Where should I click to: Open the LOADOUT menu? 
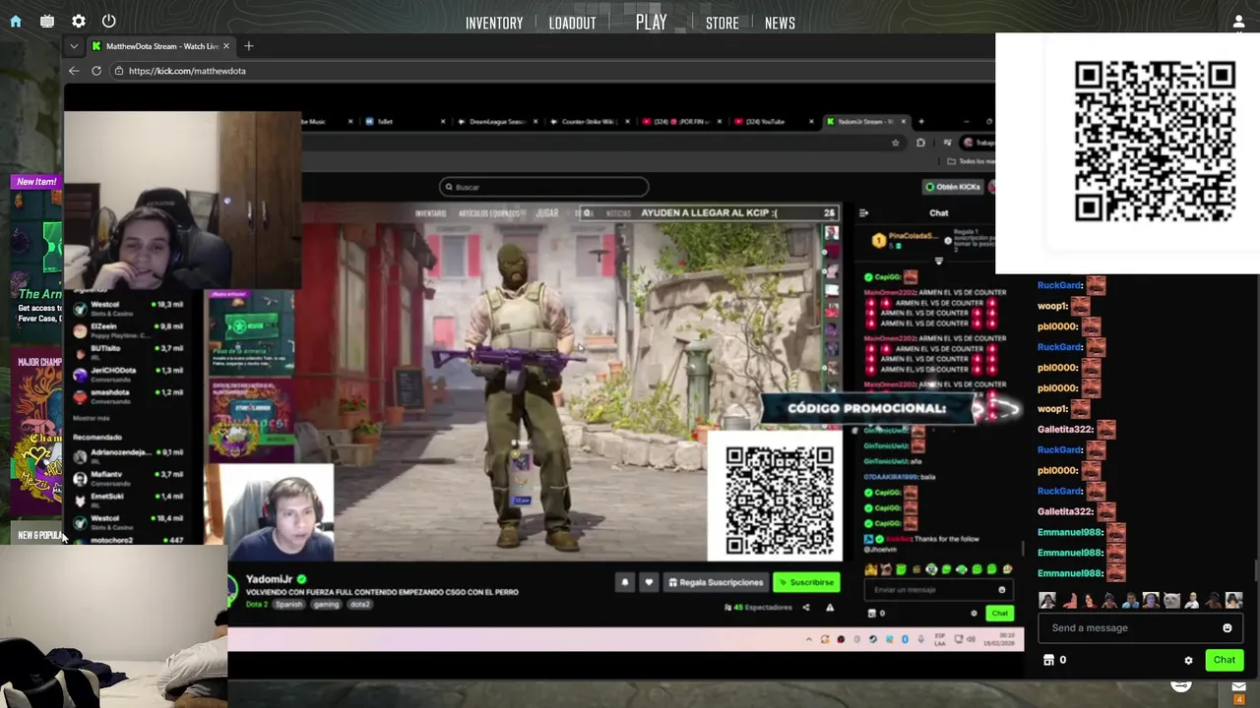572,23
